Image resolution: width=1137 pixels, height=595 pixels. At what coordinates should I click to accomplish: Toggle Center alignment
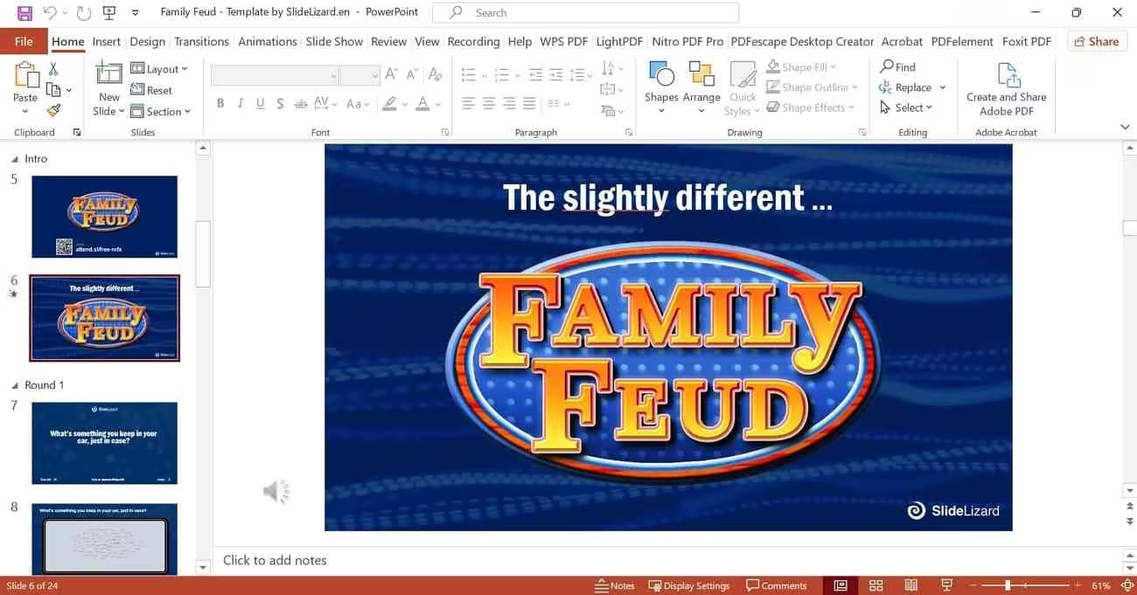pyautogui.click(x=488, y=103)
